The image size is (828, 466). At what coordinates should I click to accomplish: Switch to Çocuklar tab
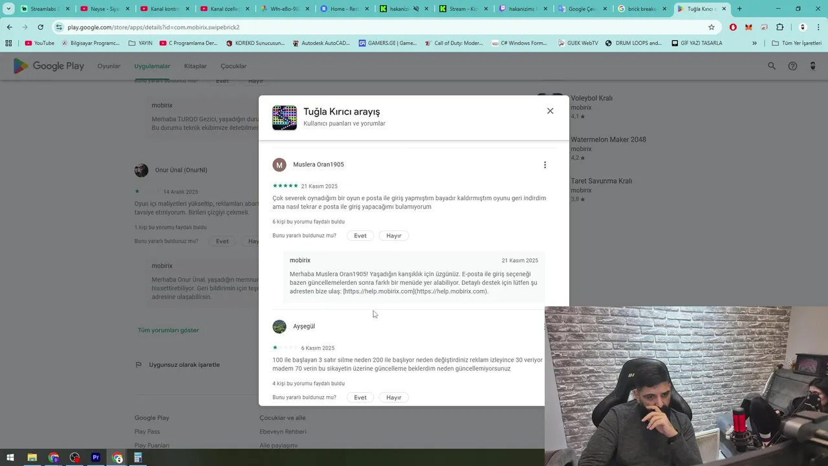click(234, 66)
